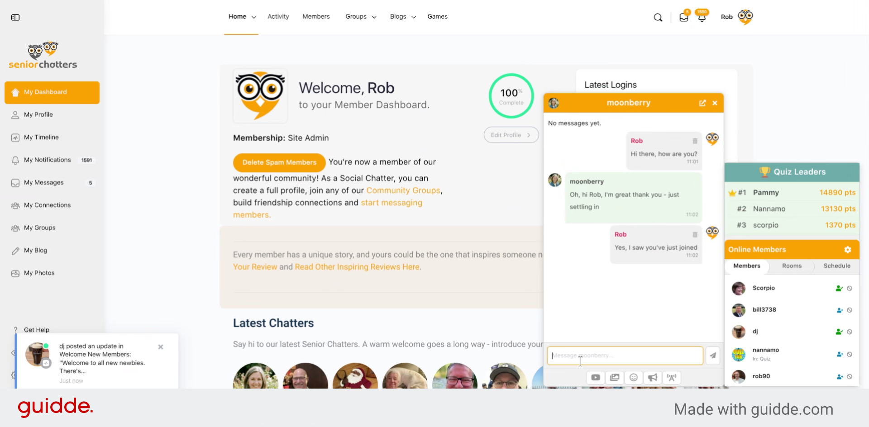Open the first Latest Chatters member photo
This screenshot has height=427, width=869.
(x=256, y=376)
